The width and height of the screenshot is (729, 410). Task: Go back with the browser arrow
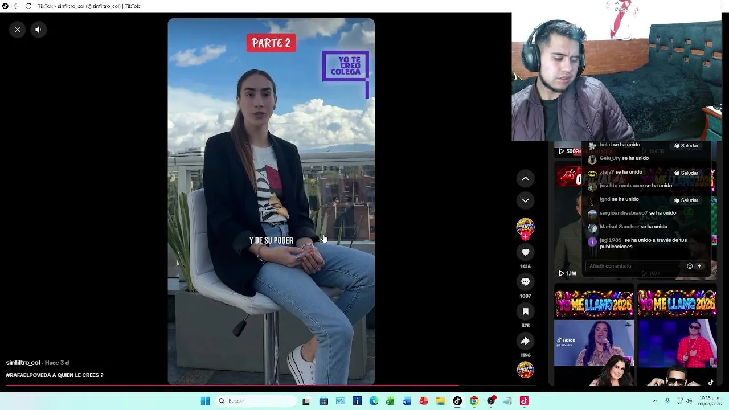(x=16, y=6)
